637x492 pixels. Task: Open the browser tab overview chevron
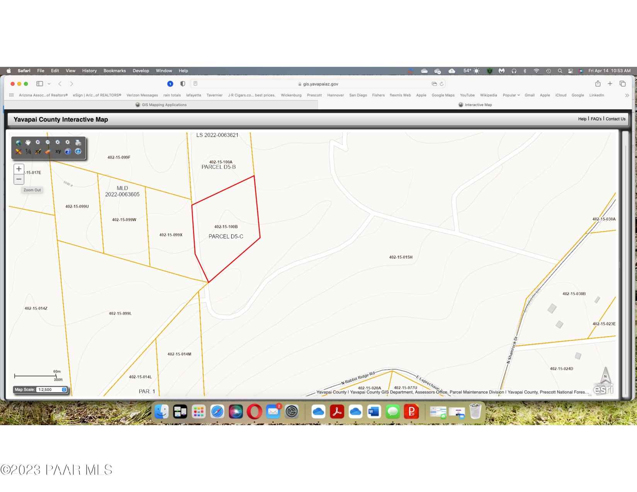[x=49, y=83]
